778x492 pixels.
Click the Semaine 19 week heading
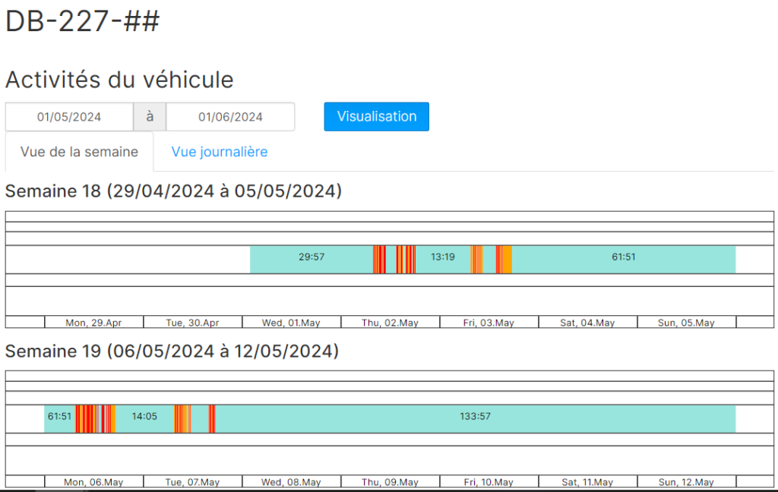tap(172, 352)
